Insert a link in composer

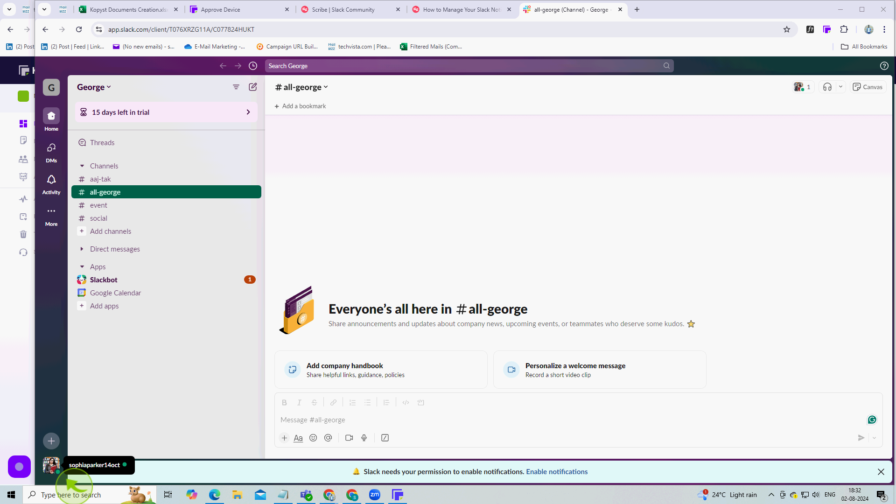point(333,402)
